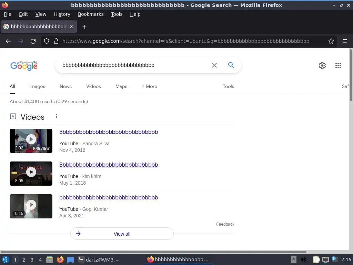Viewport: 353px width, 265px height.
Task: Open a new tab with plus button
Action: click(84, 27)
